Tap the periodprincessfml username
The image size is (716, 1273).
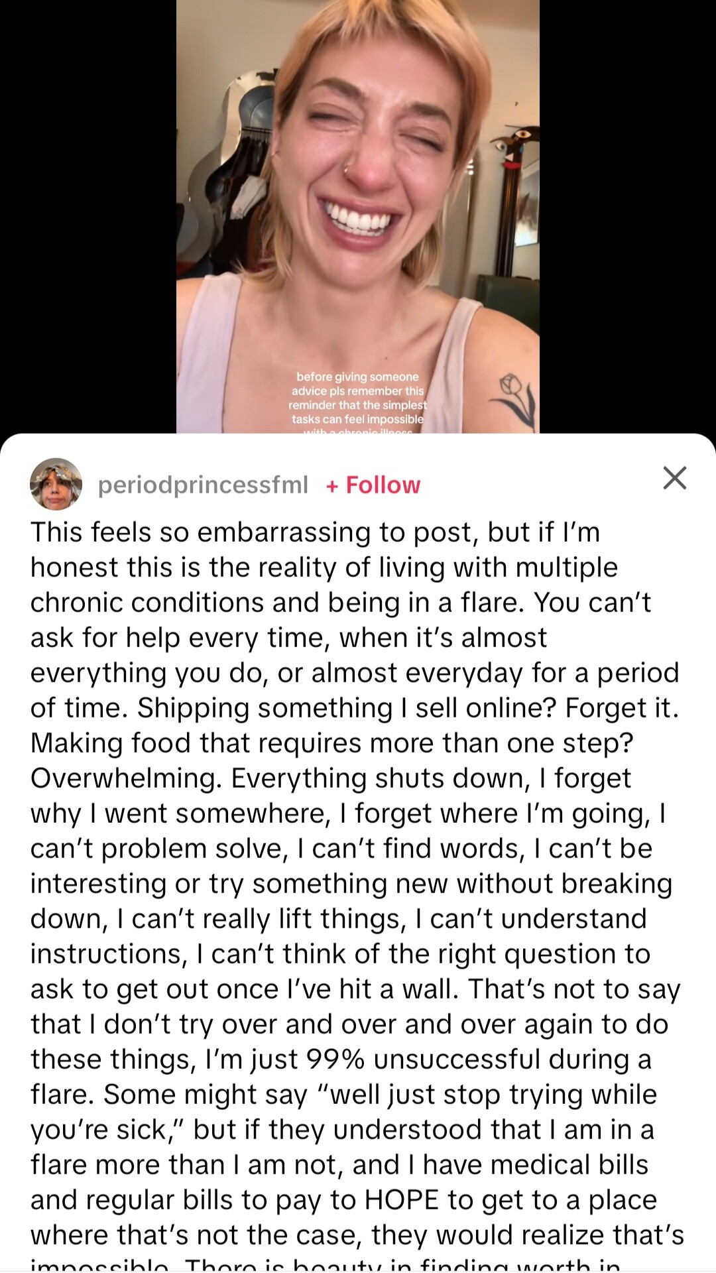[203, 485]
